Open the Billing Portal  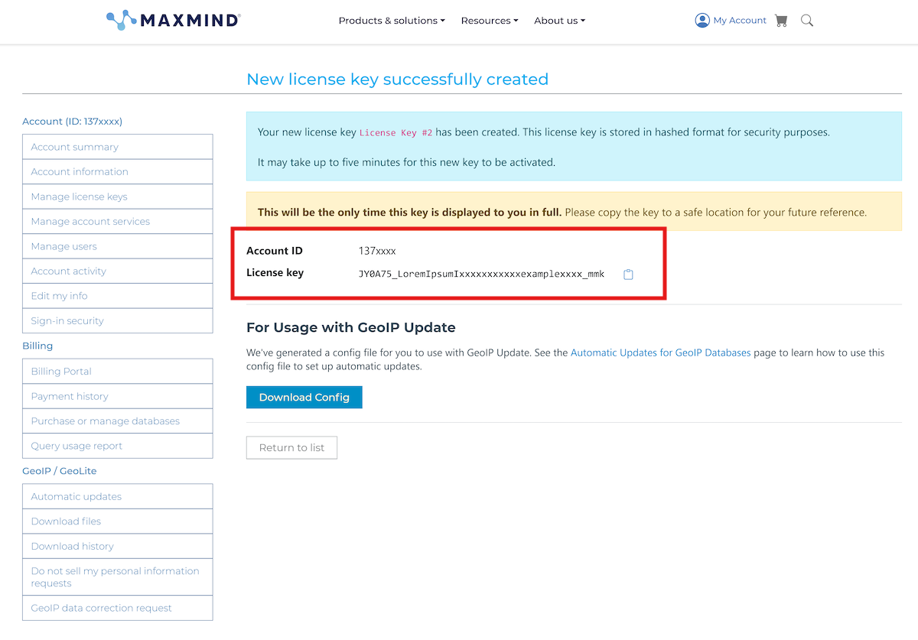[118, 371]
